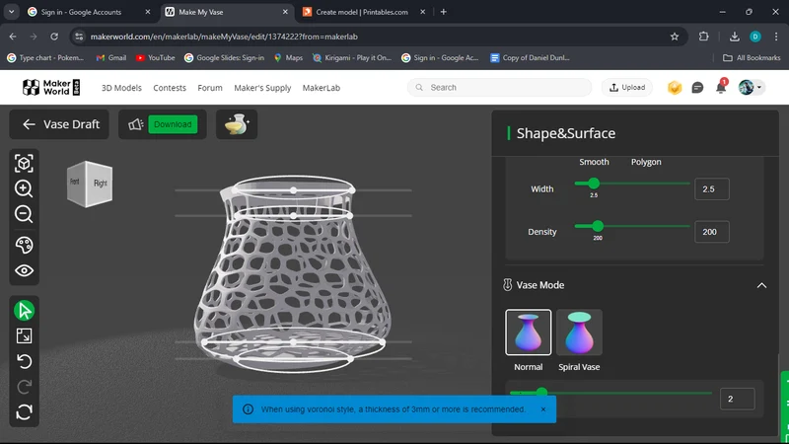Screen dimensions: 789x444
Task: Toggle the eye visibility icon
Action: click(x=24, y=270)
